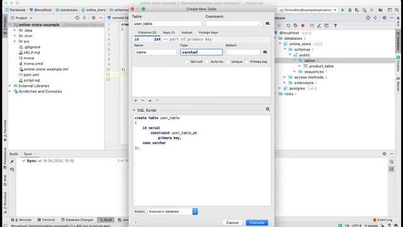403x227 pixels.
Task: Select roles node in Database tree
Action: pyautogui.click(x=288, y=94)
